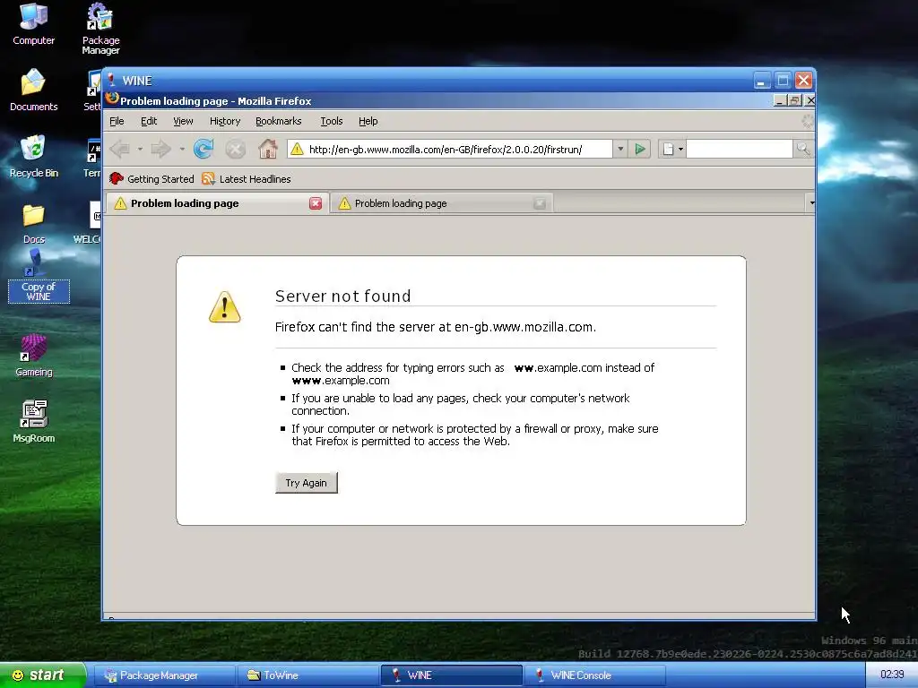Open the View menu

[183, 121]
